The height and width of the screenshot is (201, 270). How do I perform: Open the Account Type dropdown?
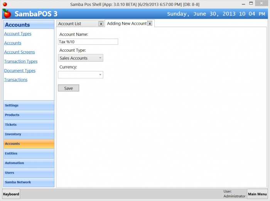pos(80,58)
